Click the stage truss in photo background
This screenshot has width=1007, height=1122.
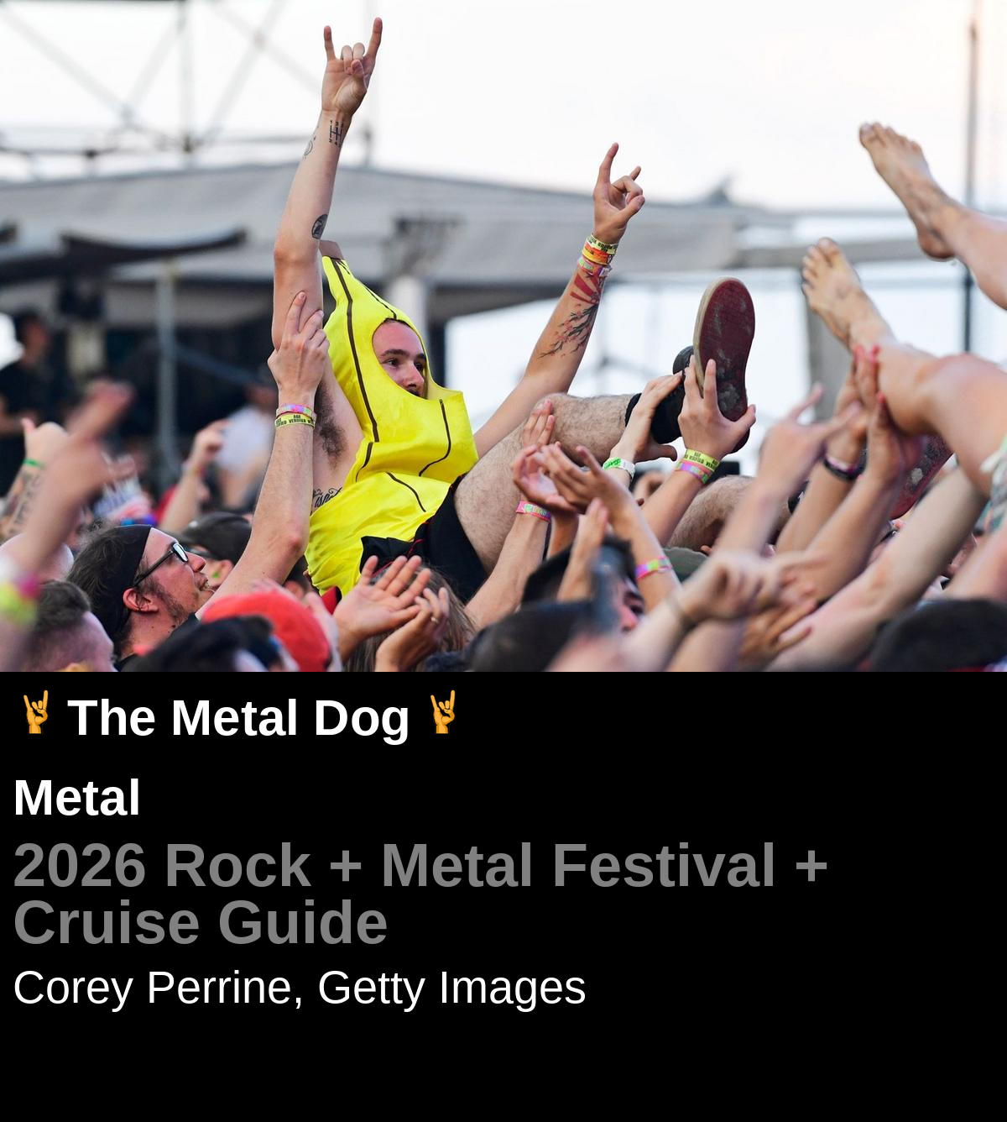[168, 76]
